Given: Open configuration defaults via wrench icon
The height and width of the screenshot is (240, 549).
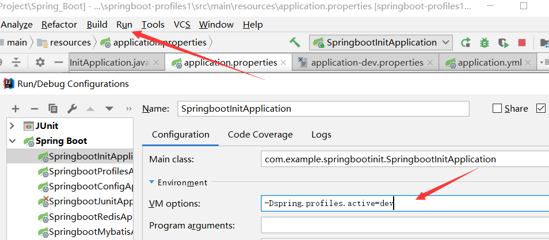Looking at the screenshot, I should [72, 109].
